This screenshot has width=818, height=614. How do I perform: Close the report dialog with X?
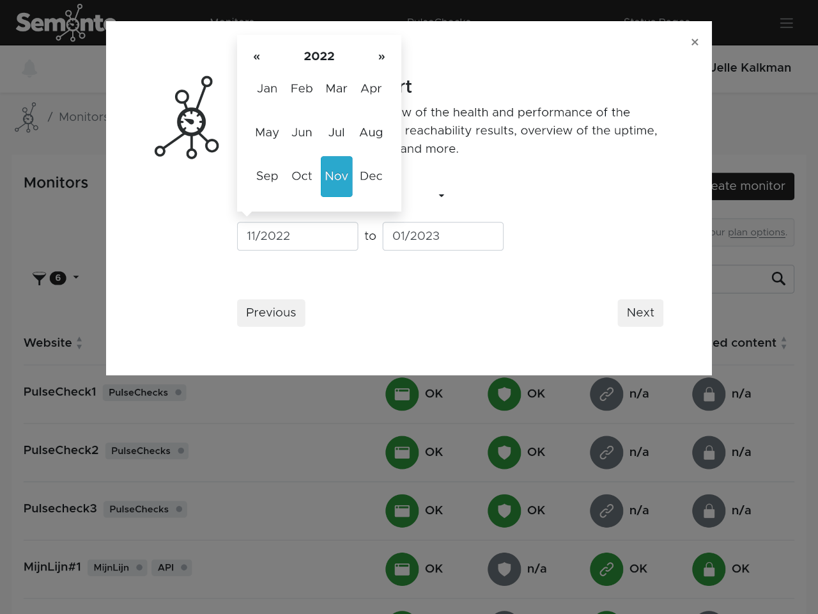tap(695, 42)
